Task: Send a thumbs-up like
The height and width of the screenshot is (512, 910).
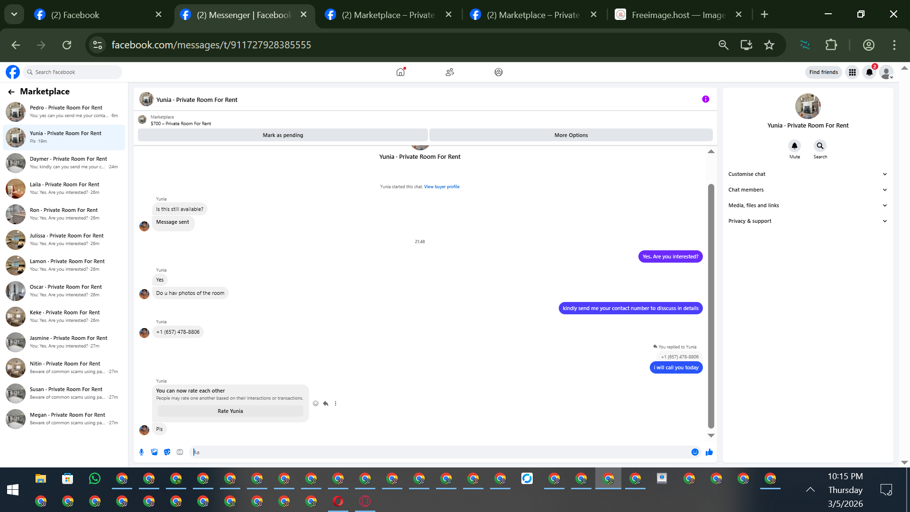Action: [x=709, y=452]
